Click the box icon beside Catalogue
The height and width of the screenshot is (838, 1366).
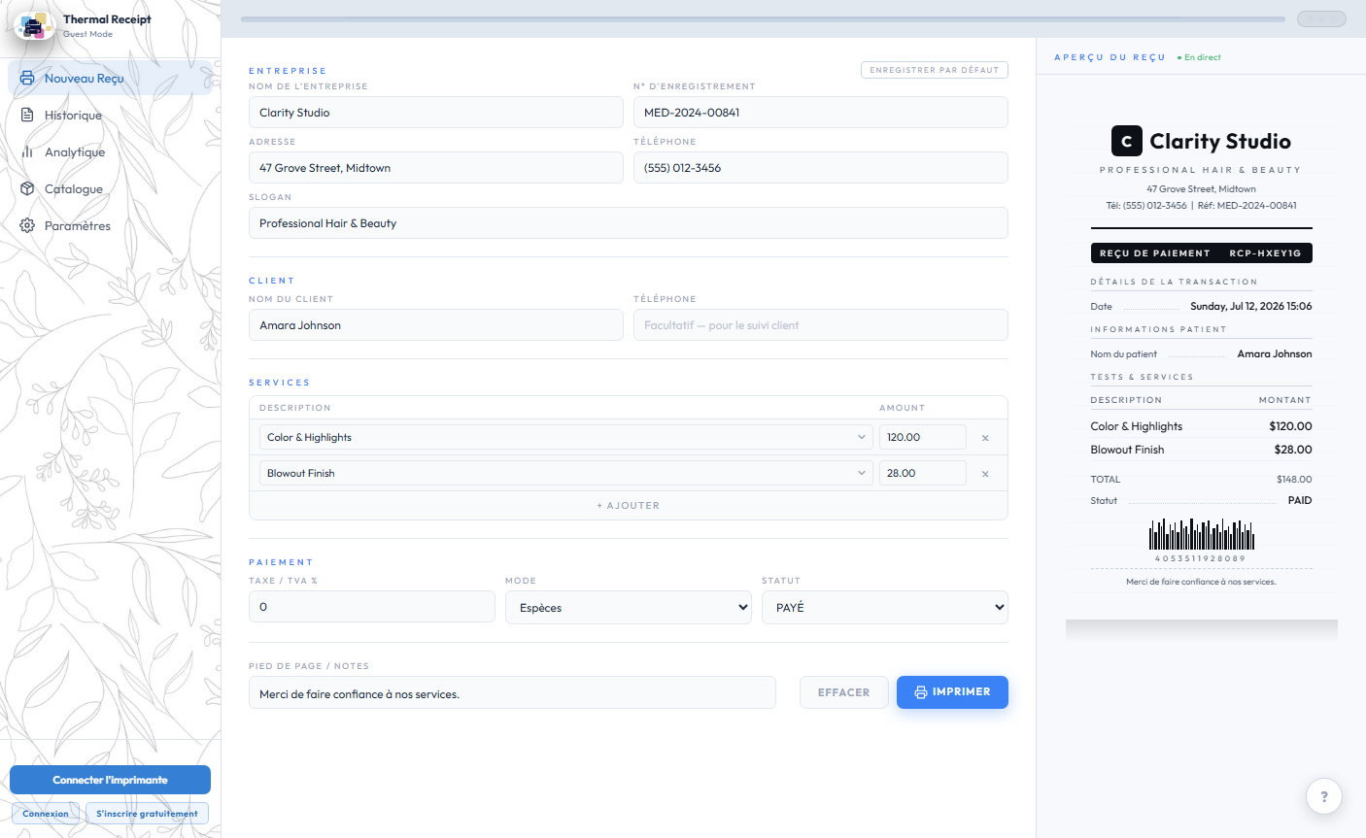click(27, 188)
